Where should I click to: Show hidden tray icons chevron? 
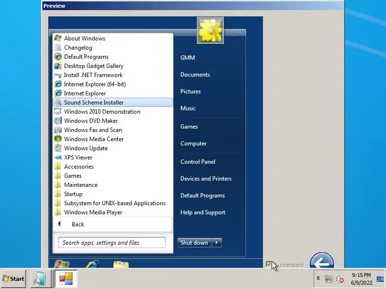pyautogui.click(x=318, y=278)
